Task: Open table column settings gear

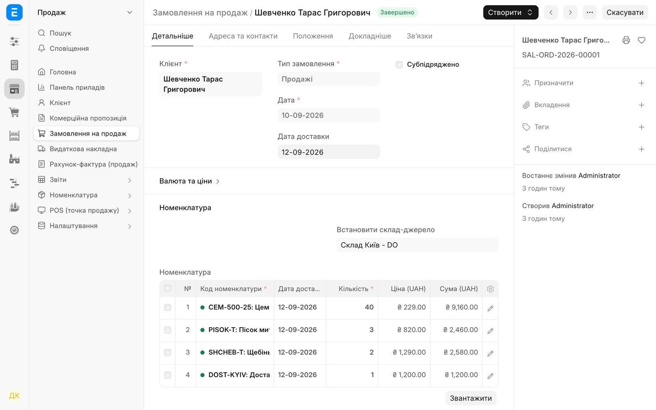Action: [490, 289]
